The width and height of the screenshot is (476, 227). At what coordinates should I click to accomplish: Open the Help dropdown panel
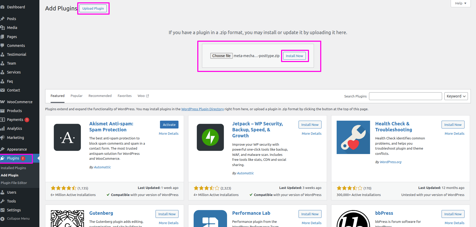point(461,3)
